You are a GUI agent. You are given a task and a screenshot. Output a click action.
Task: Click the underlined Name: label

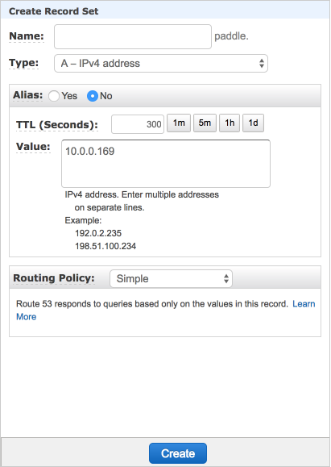pyautogui.click(x=27, y=36)
